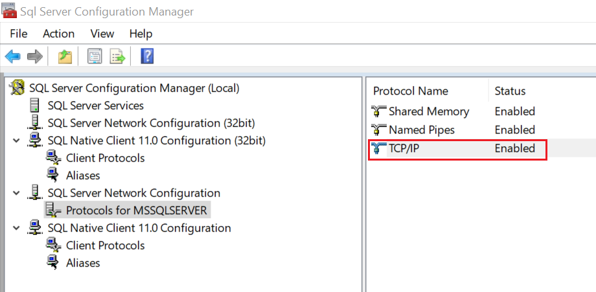The image size is (596, 292).
Task: Click the blue question mark Help icon
Action: [x=147, y=57]
